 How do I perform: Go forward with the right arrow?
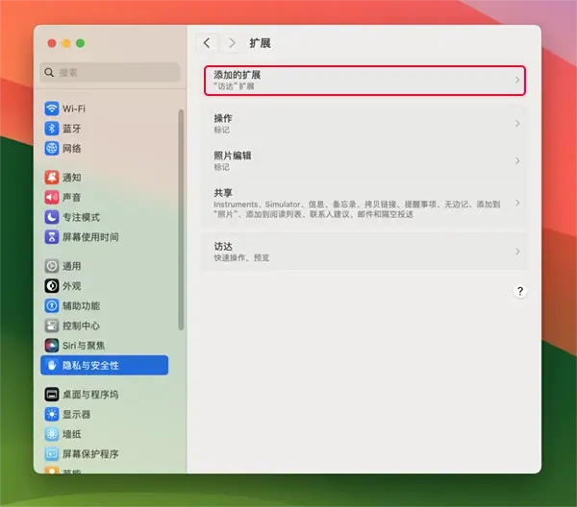[232, 43]
